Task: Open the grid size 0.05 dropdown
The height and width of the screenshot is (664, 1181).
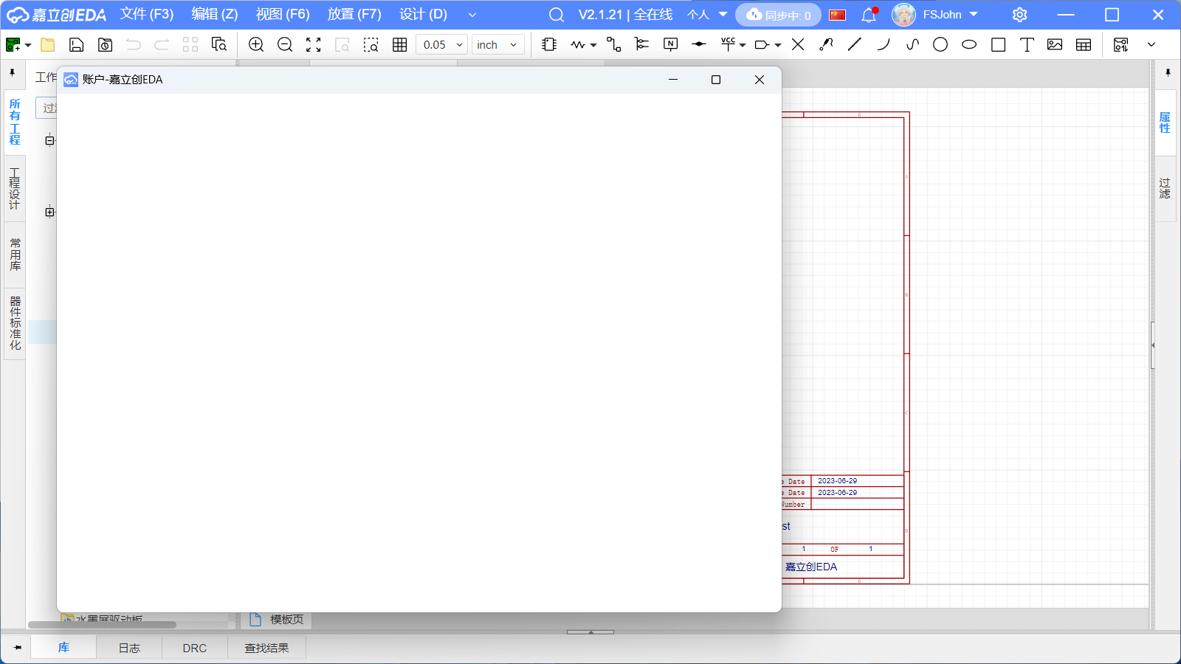Action: [x=442, y=45]
